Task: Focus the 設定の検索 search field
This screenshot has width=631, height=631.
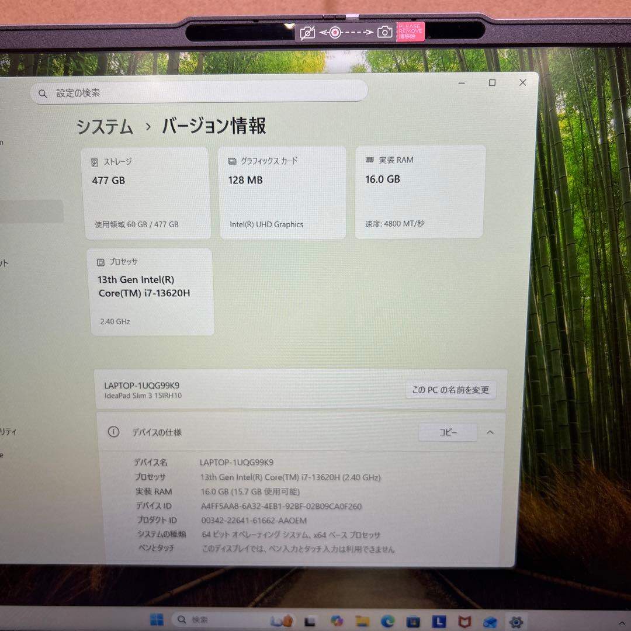Action: [x=199, y=92]
